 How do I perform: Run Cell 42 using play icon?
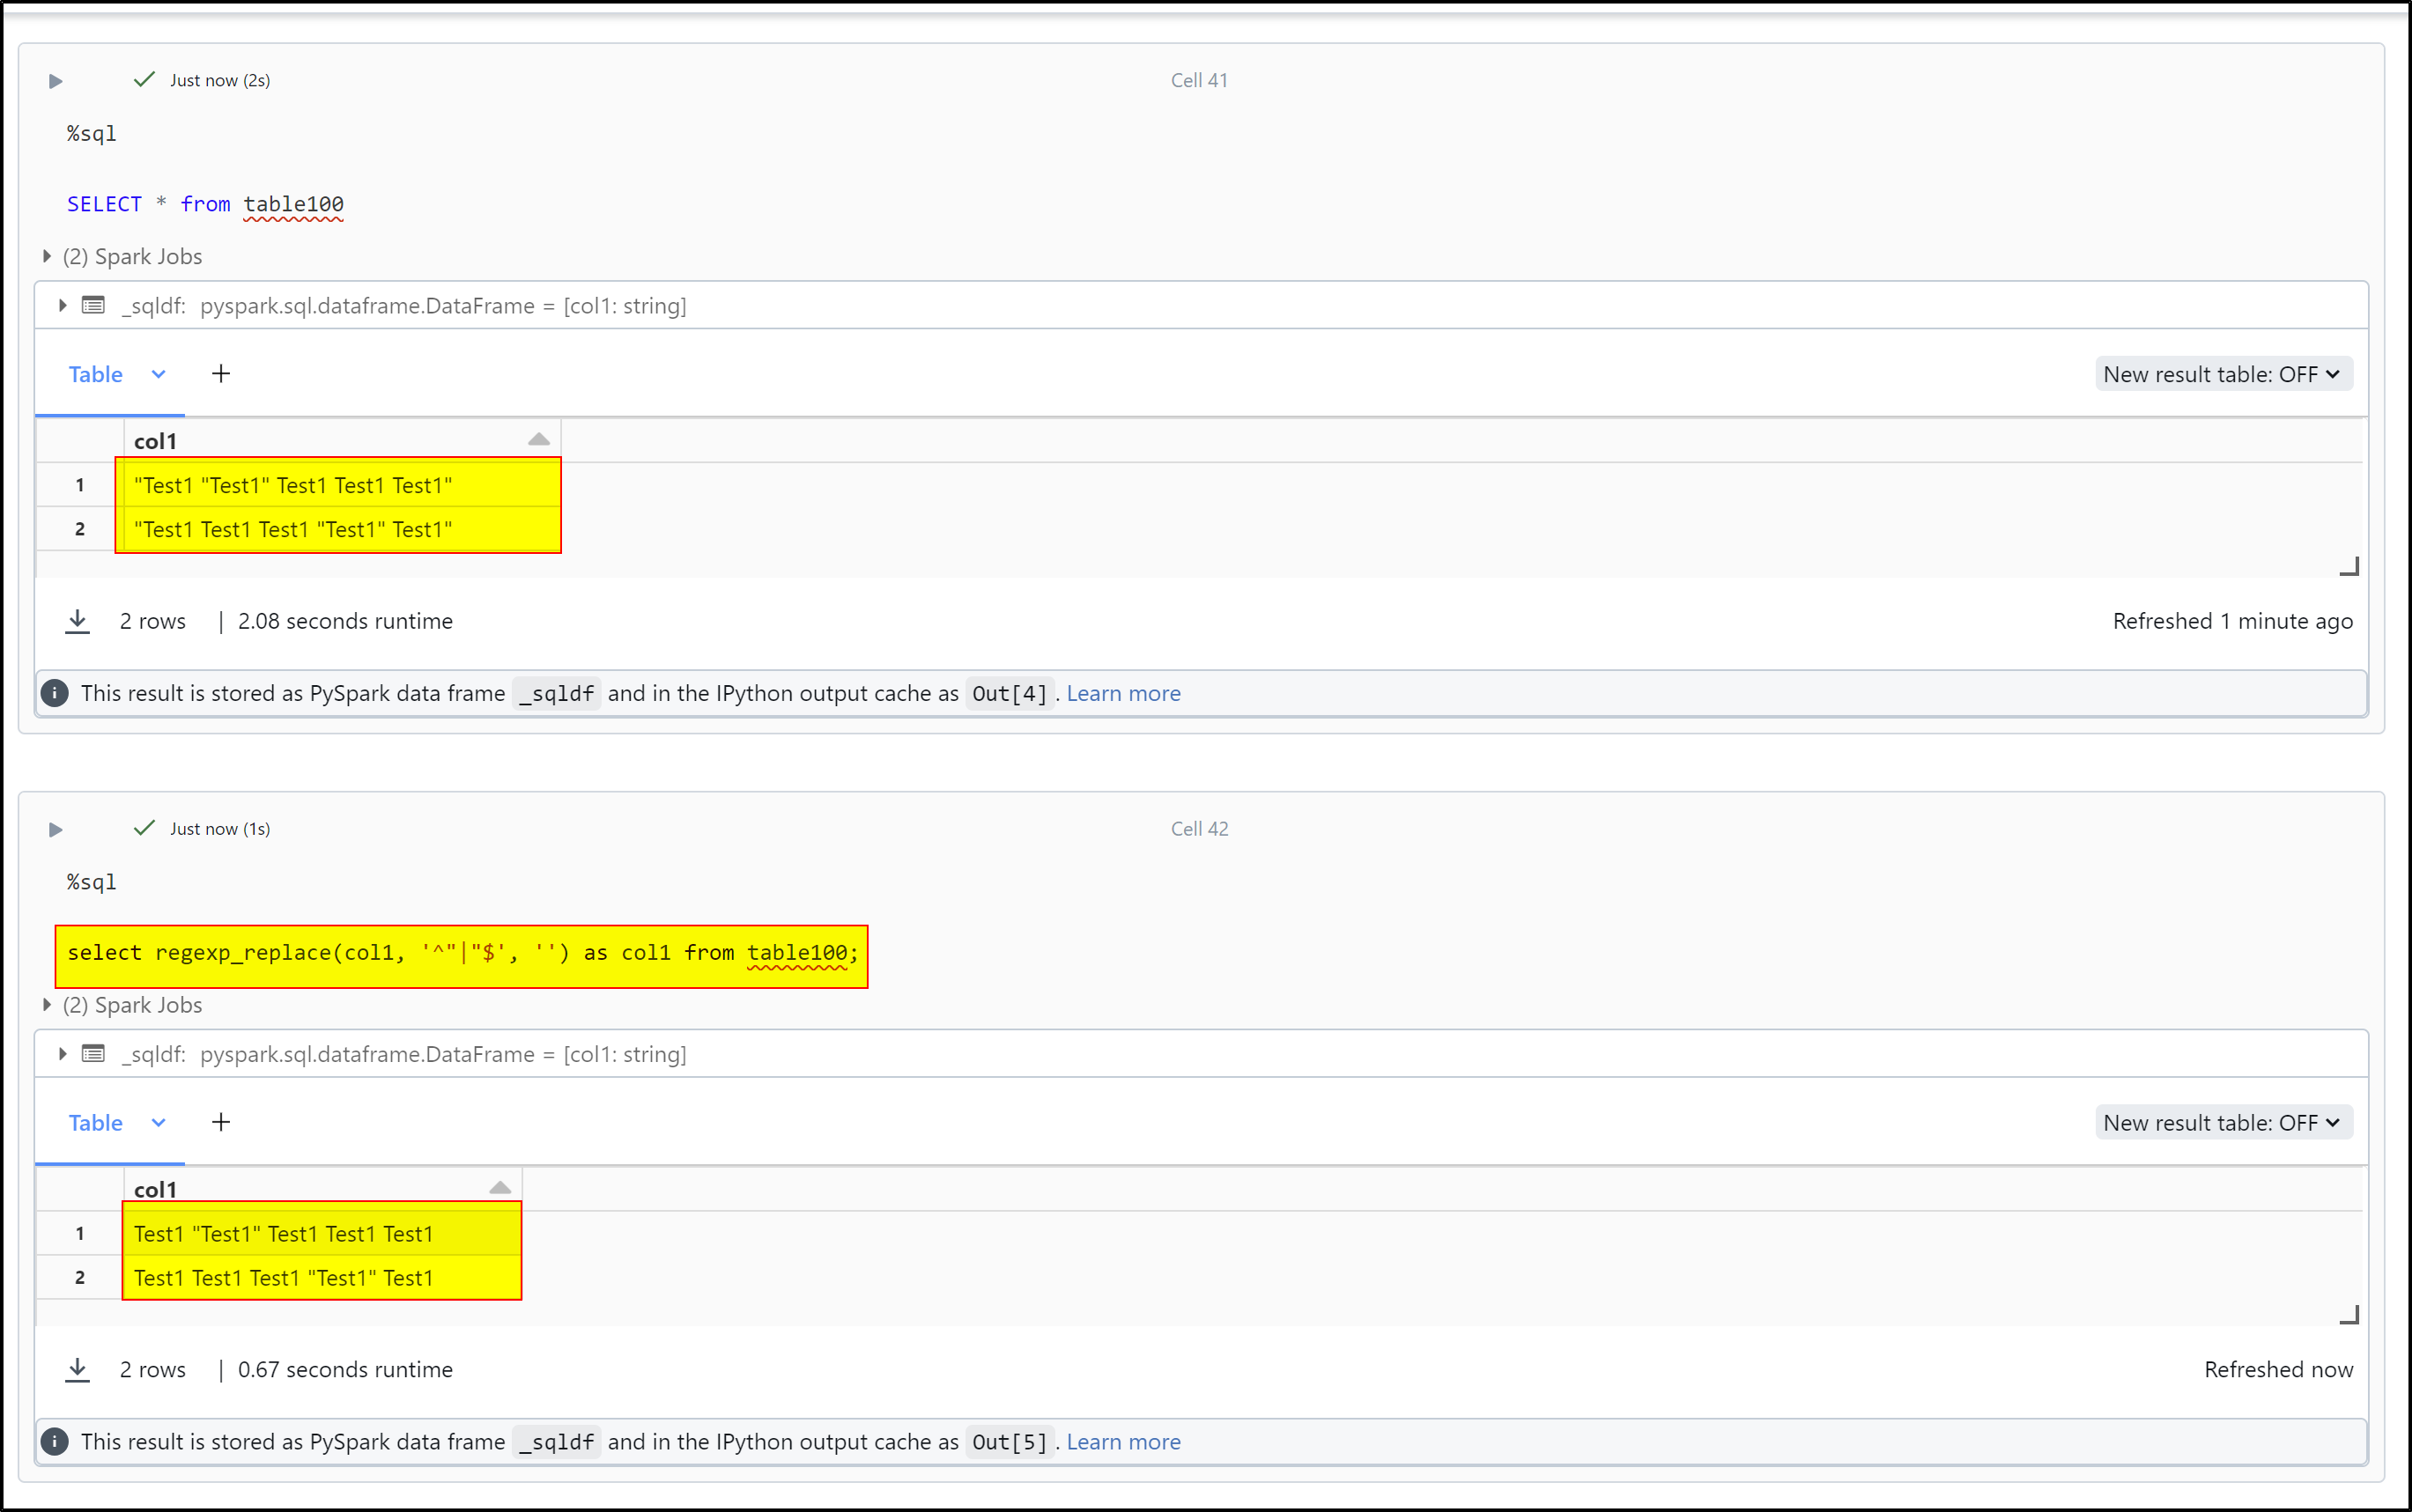[x=56, y=829]
